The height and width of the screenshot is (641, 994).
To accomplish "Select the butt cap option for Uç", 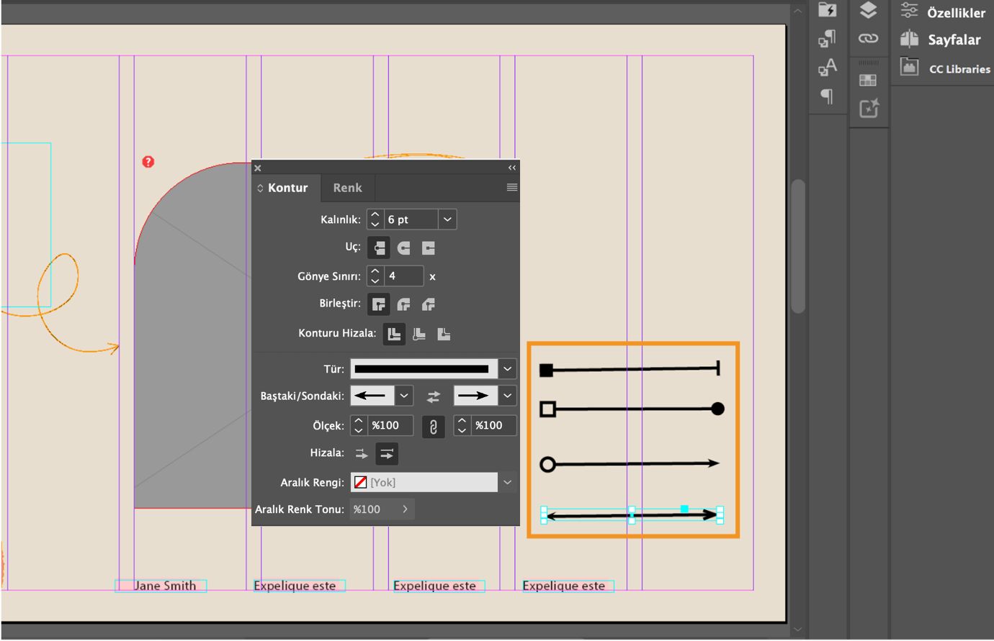I will point(379,247).
